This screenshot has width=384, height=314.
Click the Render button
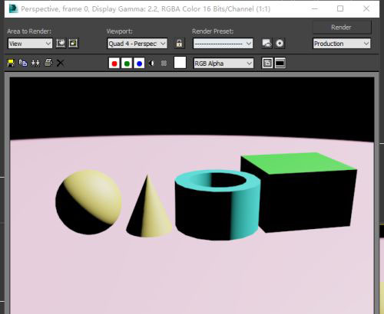[342, 28]
